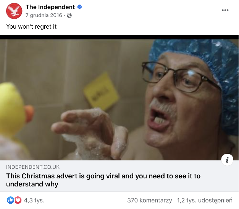Click the "understand why" headline line
The height and width of the screenshot is (209, 239).
32,184
